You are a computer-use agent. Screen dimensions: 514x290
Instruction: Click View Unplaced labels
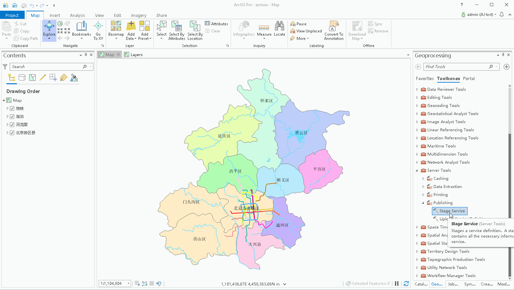(x=306, y=31)
